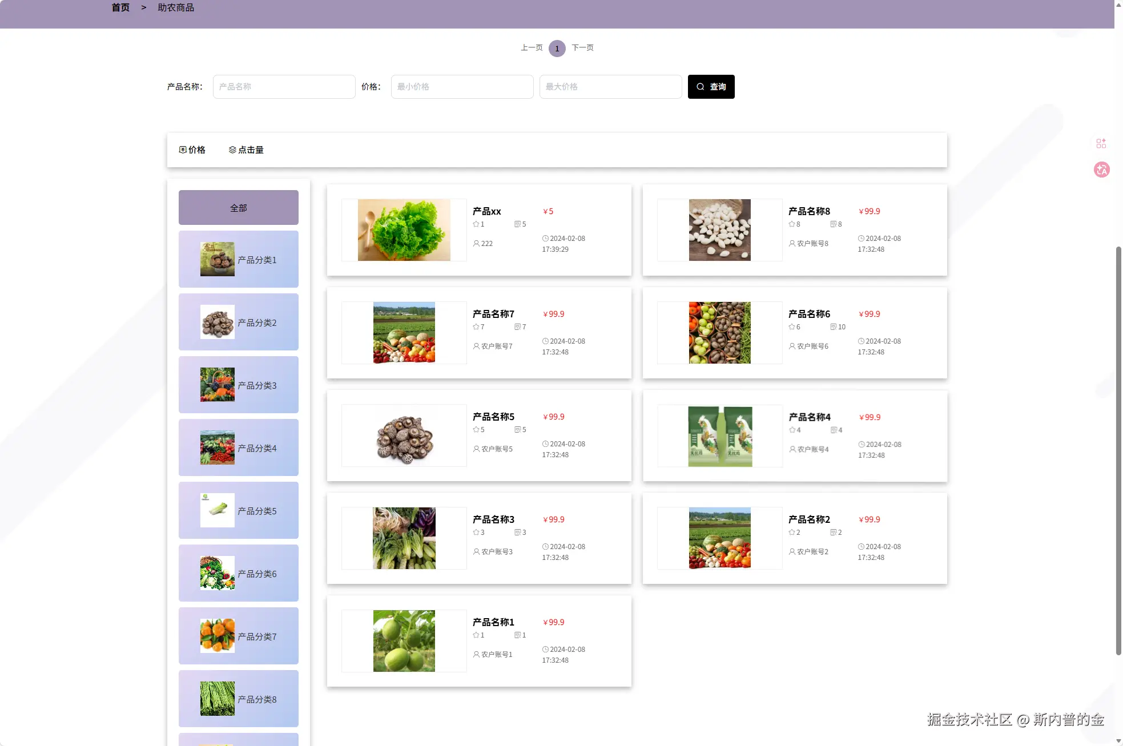Viewport: 1123px width, 746px height.
Task: Sort products by 价格
Action: [x=192, y=150]
